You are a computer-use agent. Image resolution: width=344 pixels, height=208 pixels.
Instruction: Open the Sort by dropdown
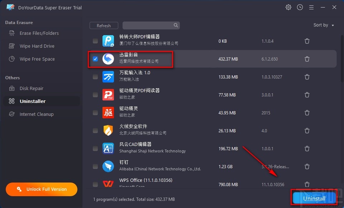click(324, 25)
